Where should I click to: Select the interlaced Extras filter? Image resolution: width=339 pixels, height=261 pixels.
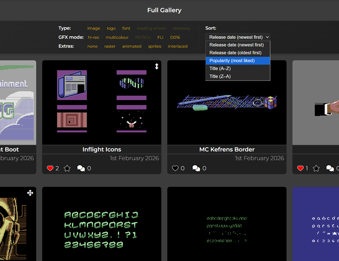pos(178,46)
